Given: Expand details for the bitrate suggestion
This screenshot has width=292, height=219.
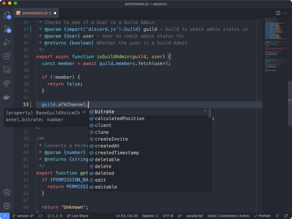Looking at the screenshot, I should (205, 111).
